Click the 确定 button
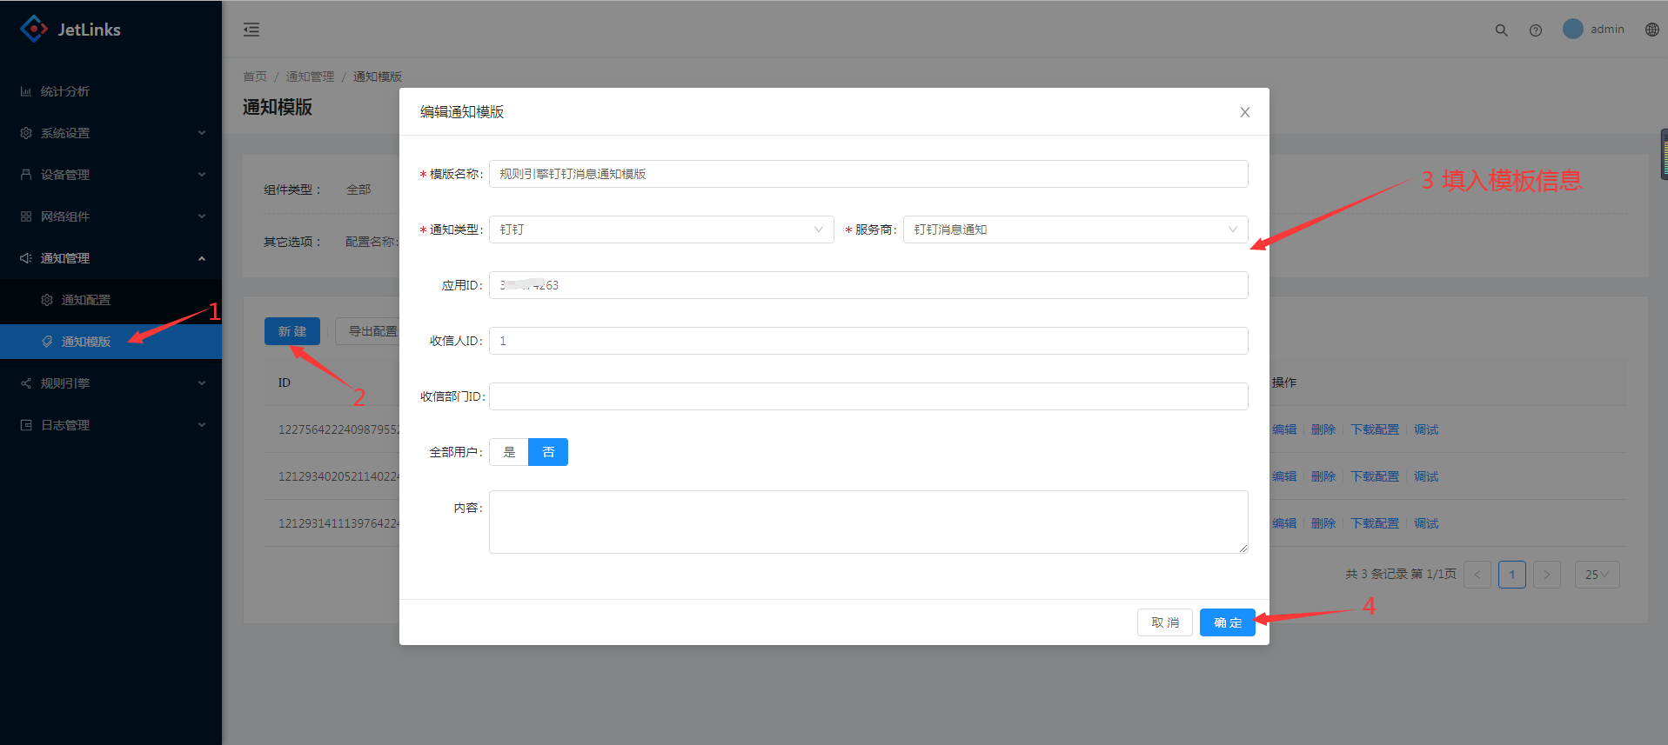The height and width of the screenshot is (745, 1668). [1227, 622]
